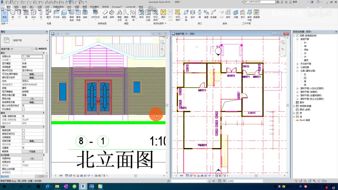Viewport: 338px width, 190px height.
Task: Toggle the 裁剪区域可见 checkbox
Action: pos(24,134)
